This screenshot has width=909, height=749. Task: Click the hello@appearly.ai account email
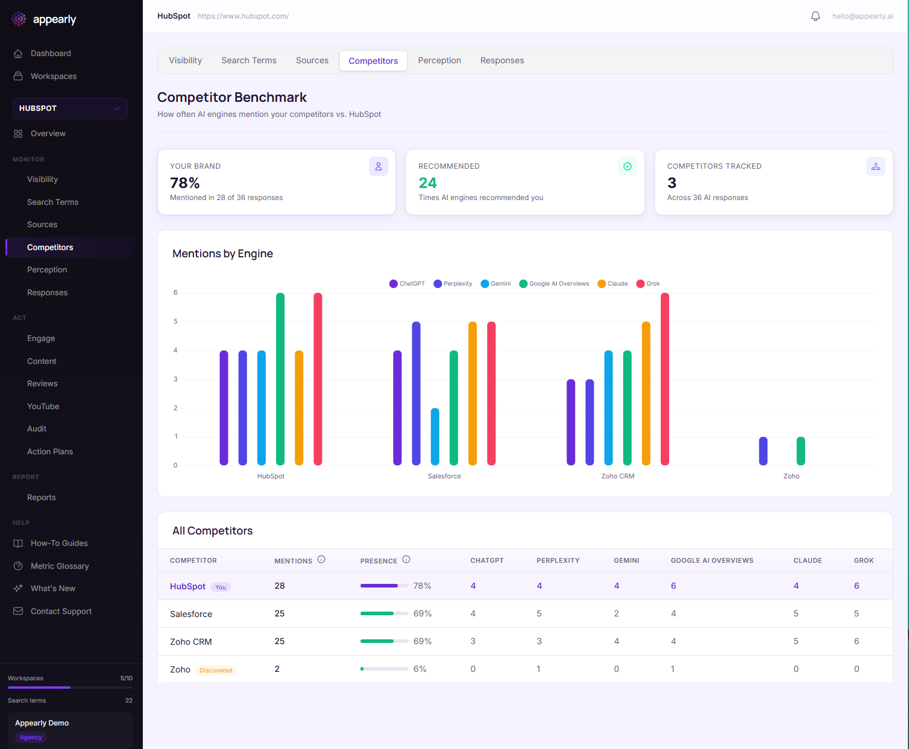[863, 16]
